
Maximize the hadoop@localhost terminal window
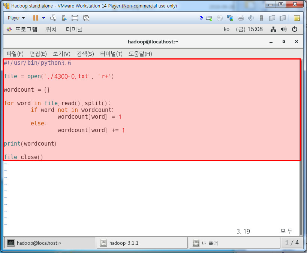pyautogui.click(x=284, y=42)
